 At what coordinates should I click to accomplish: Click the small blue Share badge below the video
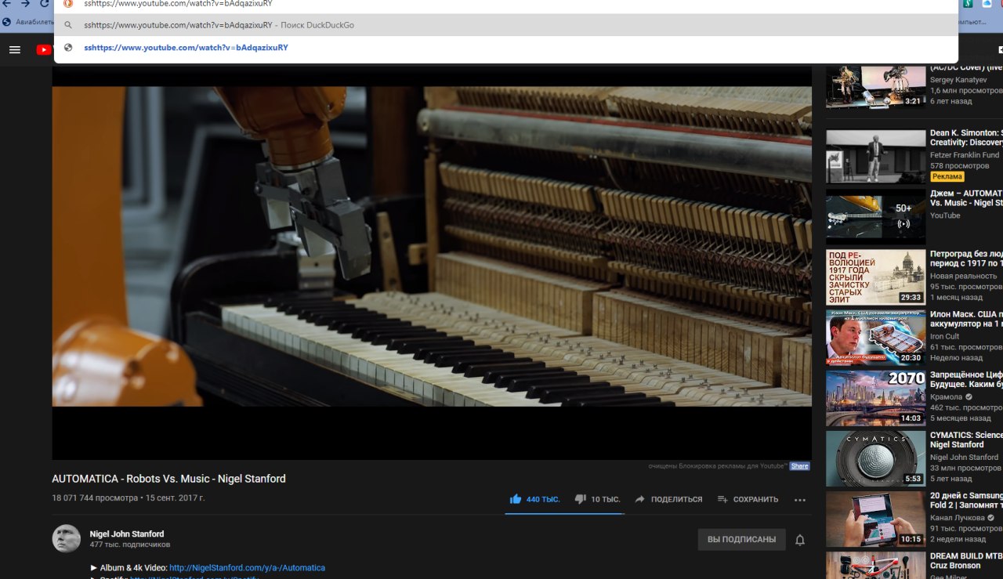coord(799,466)
